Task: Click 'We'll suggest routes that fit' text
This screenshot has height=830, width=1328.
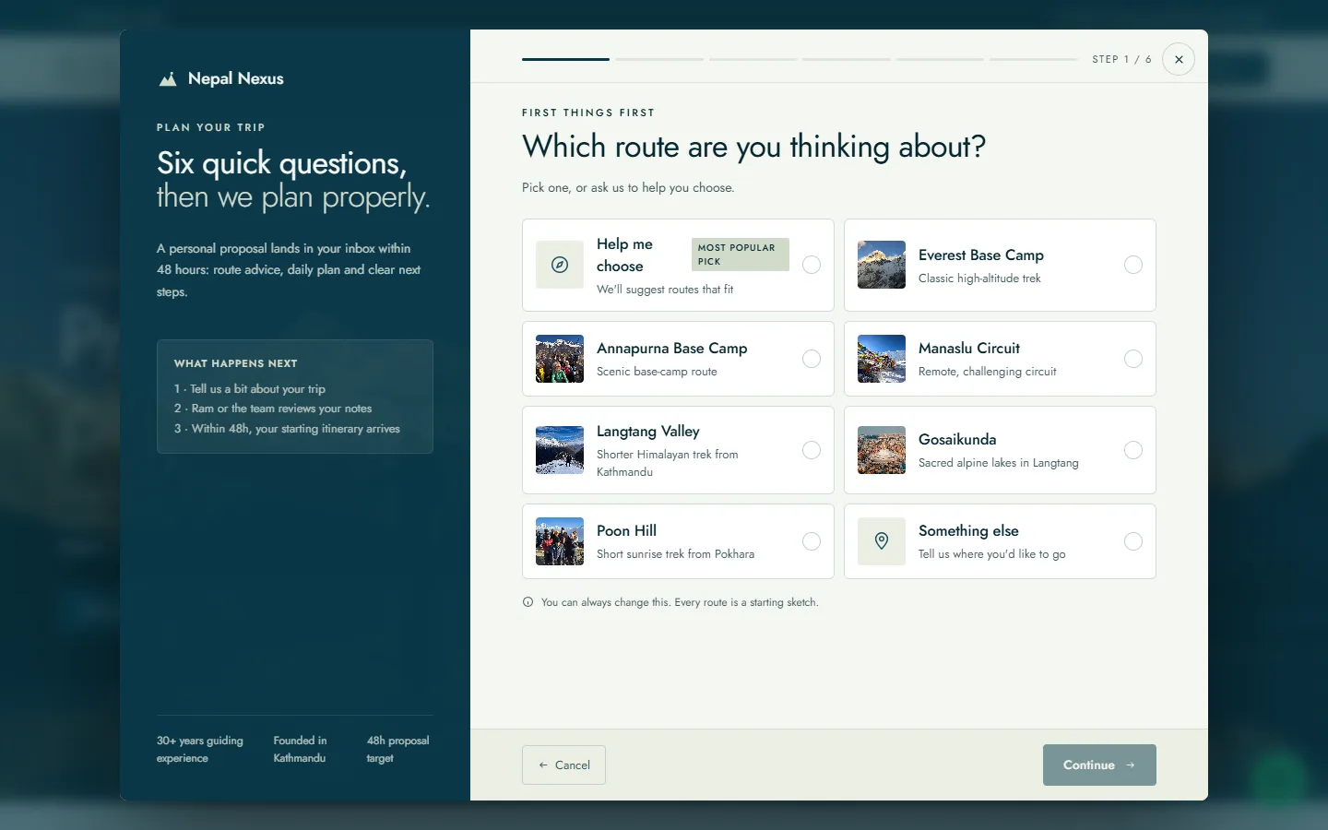Action: 665,290
